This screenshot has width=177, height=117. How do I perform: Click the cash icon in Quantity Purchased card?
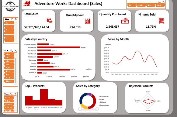[125, 21]
